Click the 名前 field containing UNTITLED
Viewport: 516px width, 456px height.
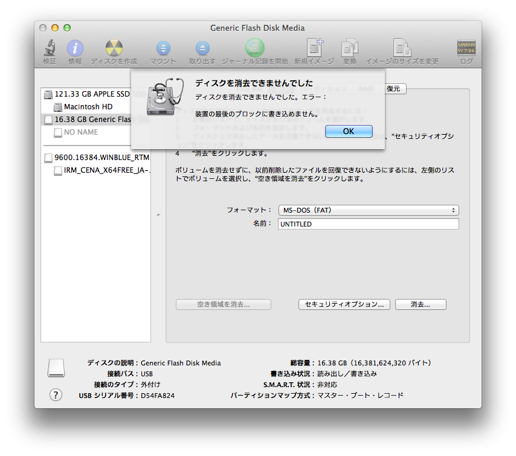click(x=368, y=224)
